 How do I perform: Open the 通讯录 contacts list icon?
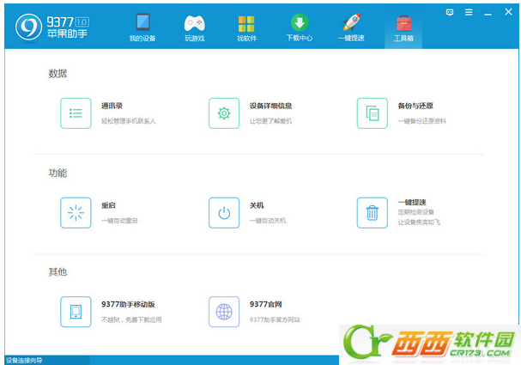point(76,113)
